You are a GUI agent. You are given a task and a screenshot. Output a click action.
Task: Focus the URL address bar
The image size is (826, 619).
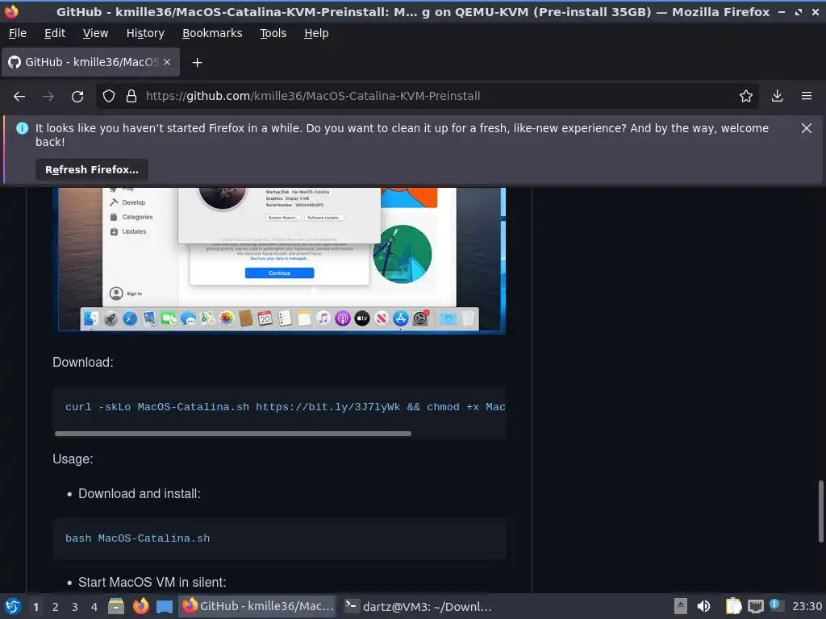click(x=427, y=97)
